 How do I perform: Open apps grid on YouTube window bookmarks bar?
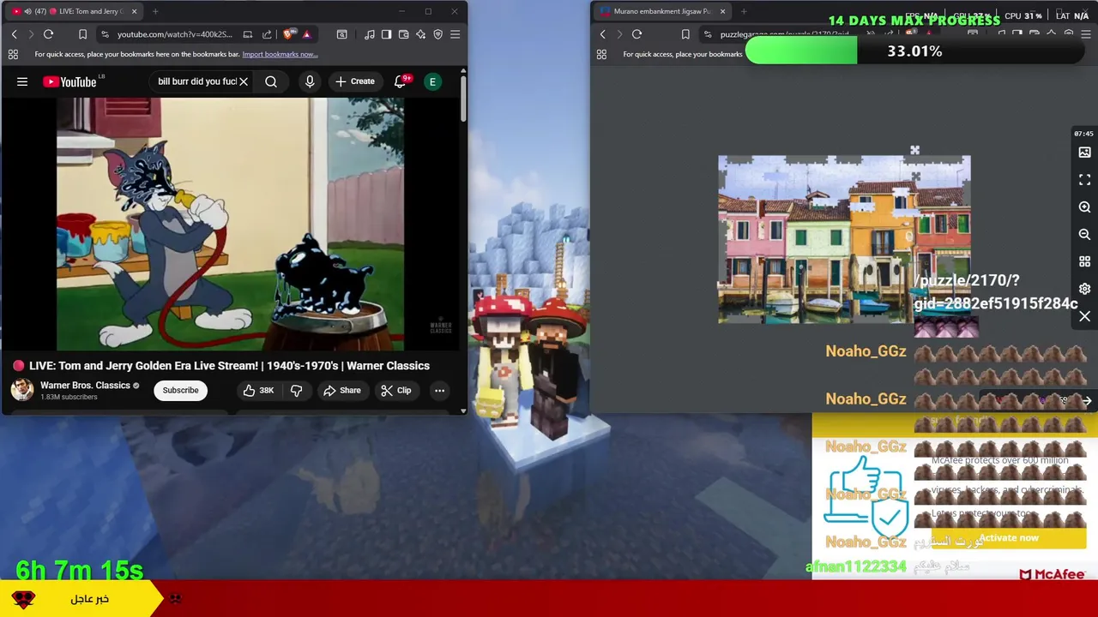coord(13,54)
